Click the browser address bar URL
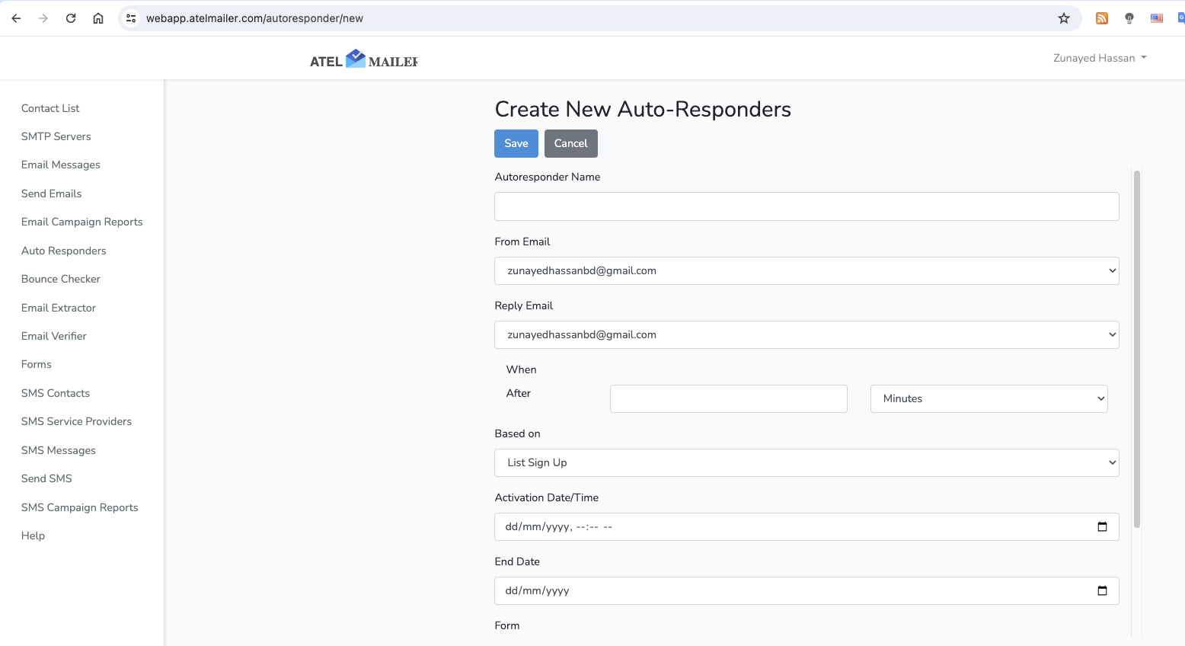Viewport: 1185px width, 646px height. pyautogui.click(x=254, y=18)
